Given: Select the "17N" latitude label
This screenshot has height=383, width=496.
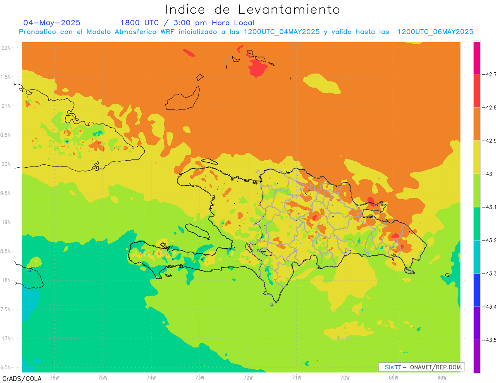Looking at the screenshot, I should (7, 338).
